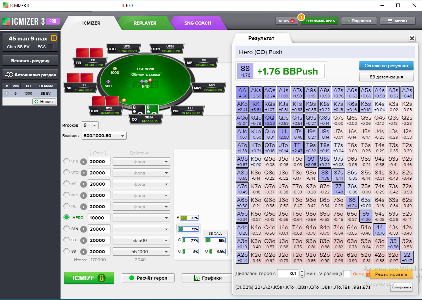Select the SB radio button
This screenshot has width=422, height=300.
pos(67,240)
